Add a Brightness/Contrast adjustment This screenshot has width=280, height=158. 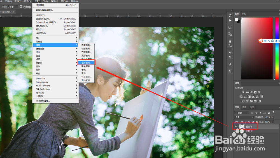coord(243,92)
